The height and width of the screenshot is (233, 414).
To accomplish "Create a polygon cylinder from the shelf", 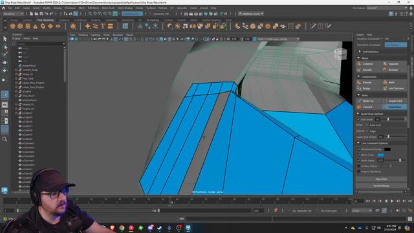I will point(28,26).
